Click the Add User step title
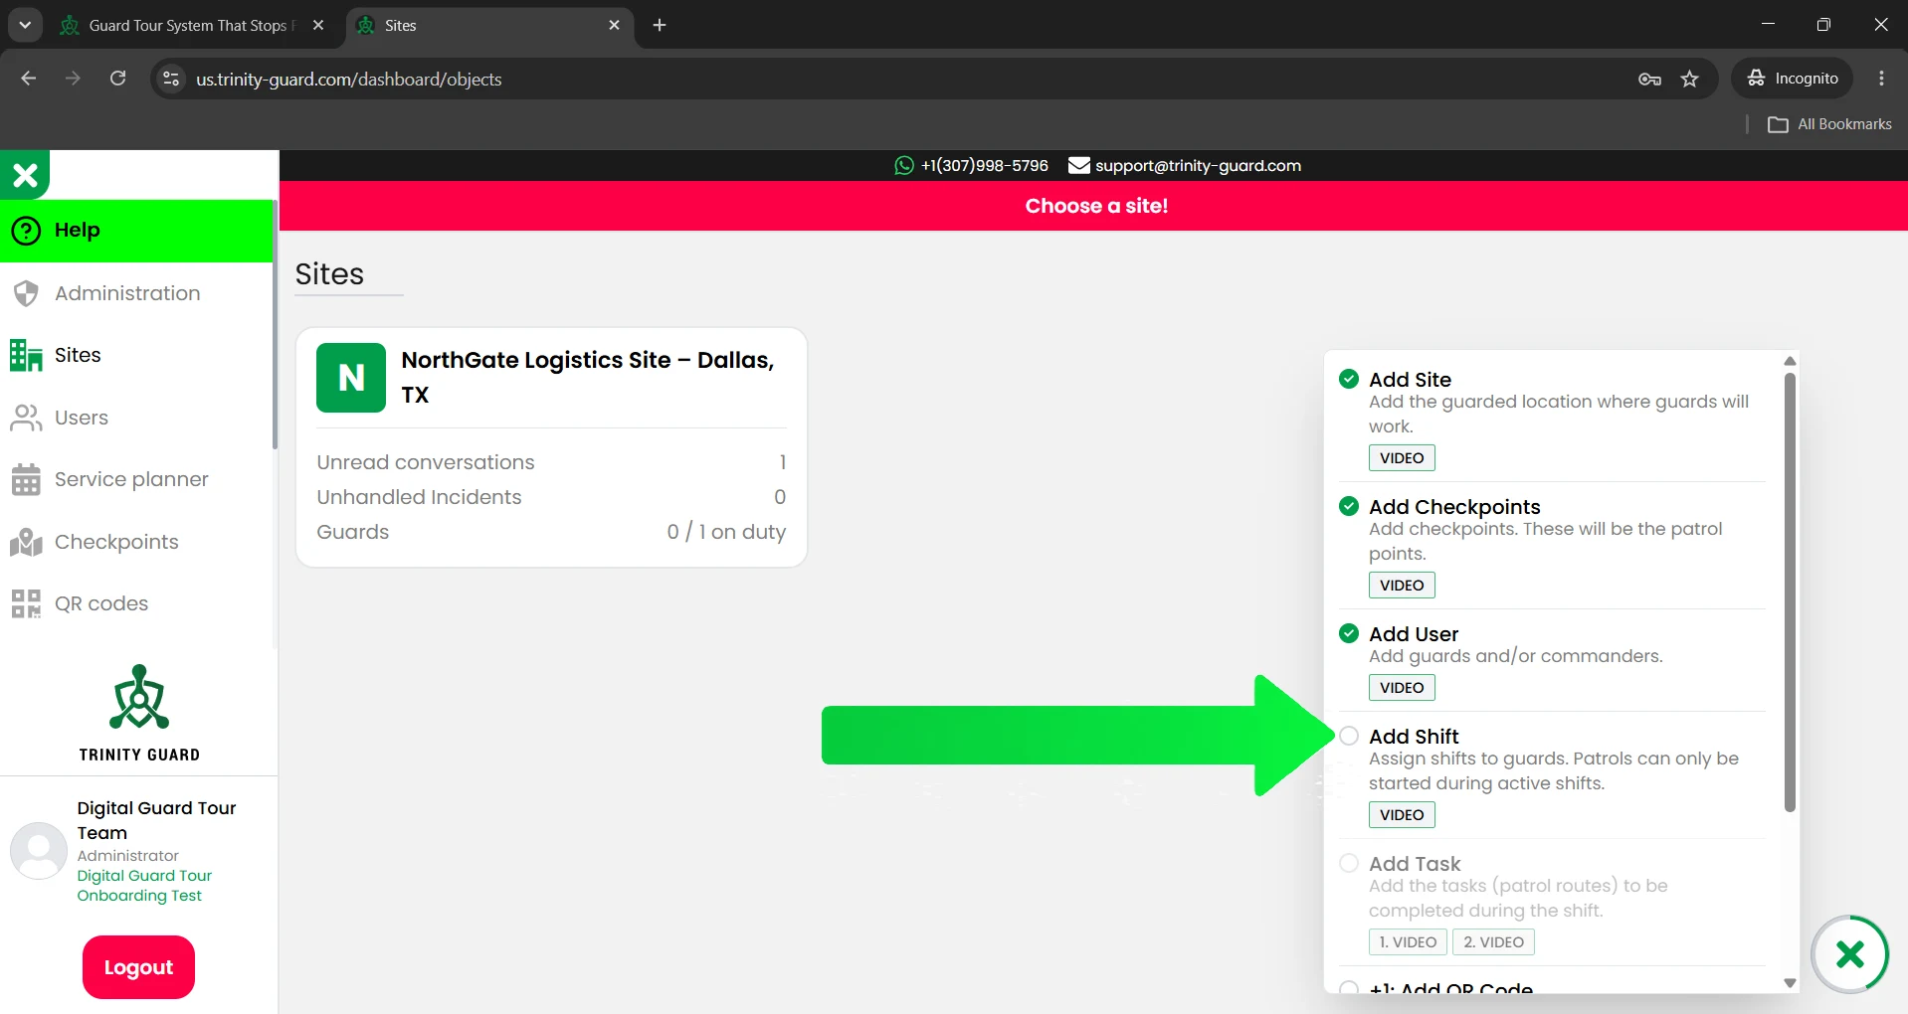Viewport: 1908px width, 1014px height. (1414, 634)
